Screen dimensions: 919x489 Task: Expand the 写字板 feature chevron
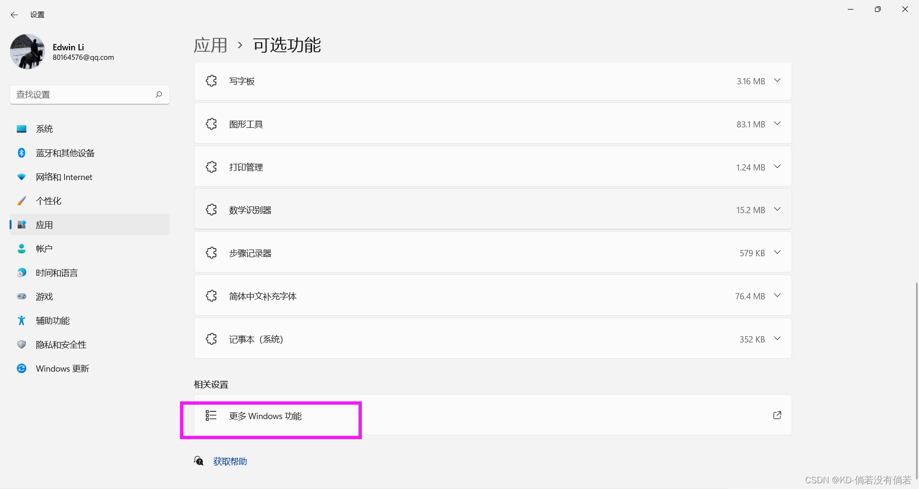coord(777,80)
